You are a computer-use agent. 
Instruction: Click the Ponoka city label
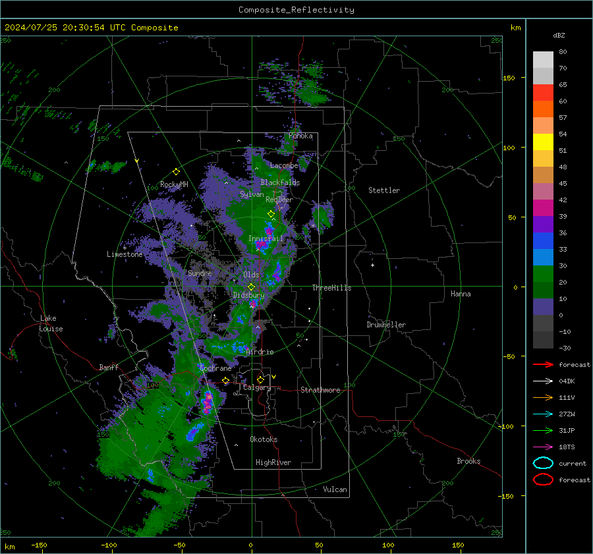pos(300,136)
